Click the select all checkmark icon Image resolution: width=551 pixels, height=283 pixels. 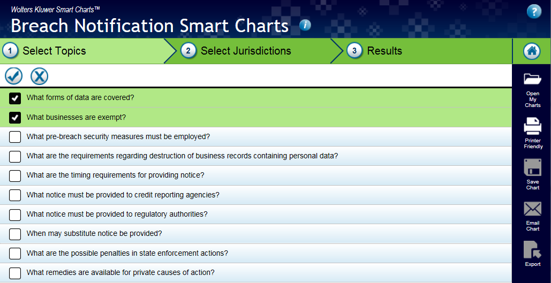pos(14,76)
